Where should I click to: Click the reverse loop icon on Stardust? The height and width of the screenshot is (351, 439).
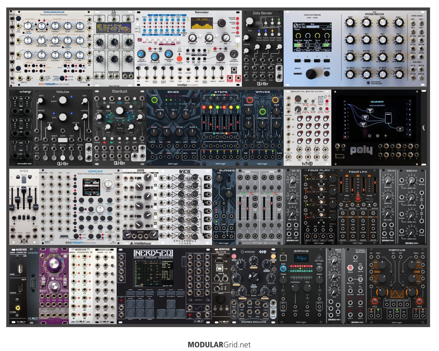[127, 142]
